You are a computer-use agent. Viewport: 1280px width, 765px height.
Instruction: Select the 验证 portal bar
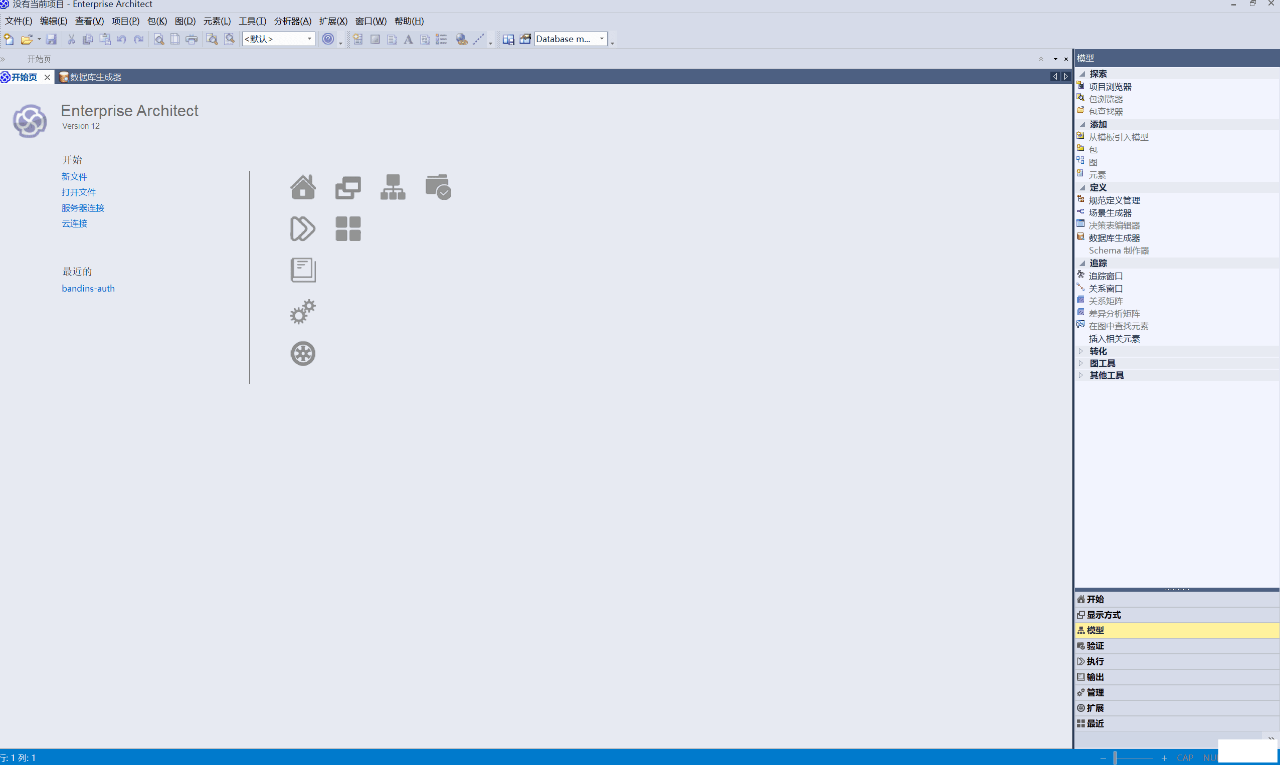(x=1177, y=645)
